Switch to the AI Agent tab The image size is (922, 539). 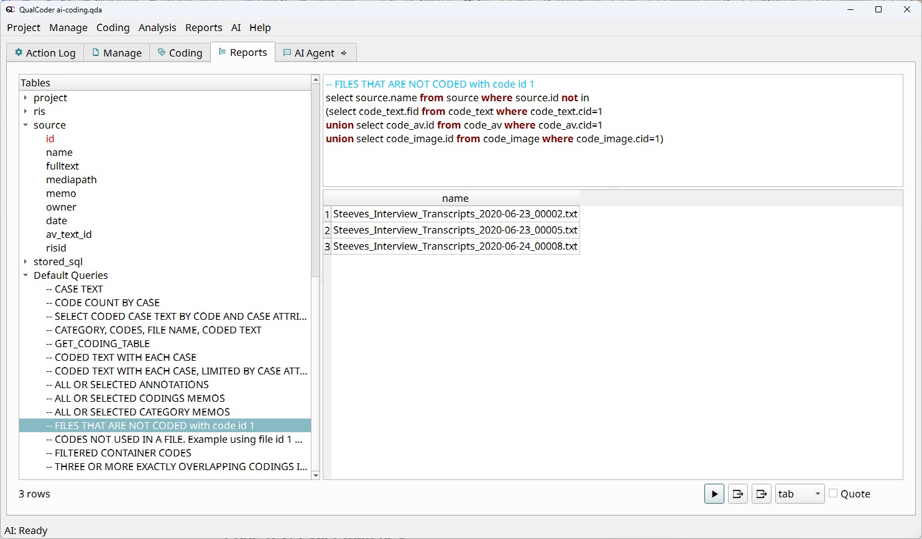[x=315, y=53]
